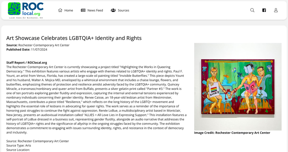Go to the Home menu item

tap(65, 10)
